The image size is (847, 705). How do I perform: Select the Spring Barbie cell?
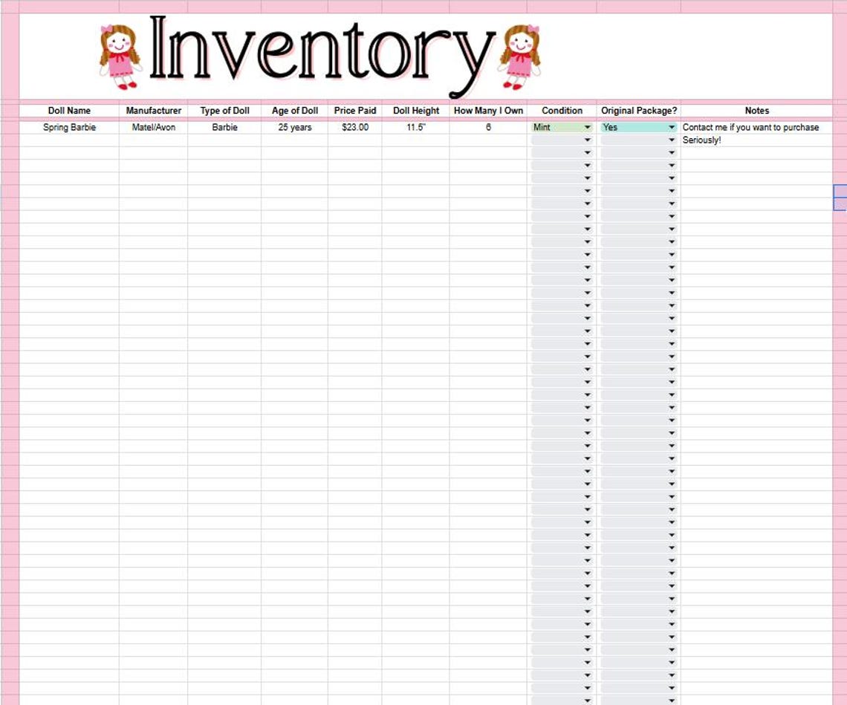[x=69, y=128]
